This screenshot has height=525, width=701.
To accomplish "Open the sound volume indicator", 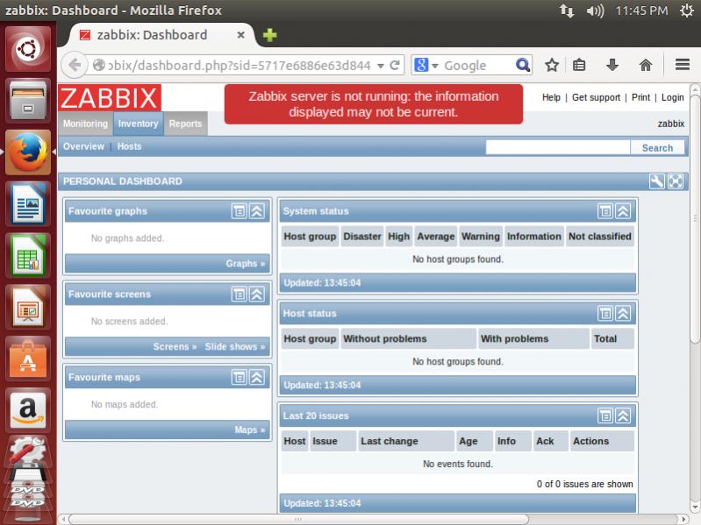I will point(595,11).
